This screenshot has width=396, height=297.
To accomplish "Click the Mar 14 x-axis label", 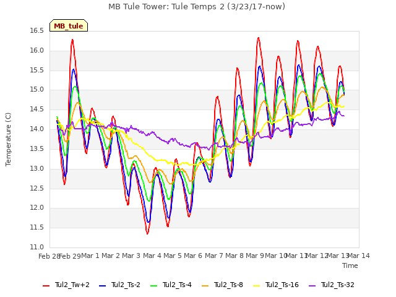I will click(x=359, y=256).
